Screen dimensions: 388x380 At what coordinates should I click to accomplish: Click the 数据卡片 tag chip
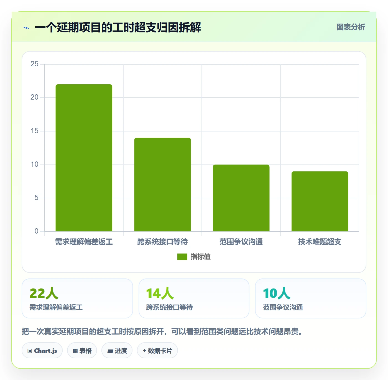(x=157, y=351)
